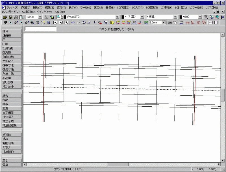Click the help question mark icon
Screen dimensions: 226x172
pos(66,23)
